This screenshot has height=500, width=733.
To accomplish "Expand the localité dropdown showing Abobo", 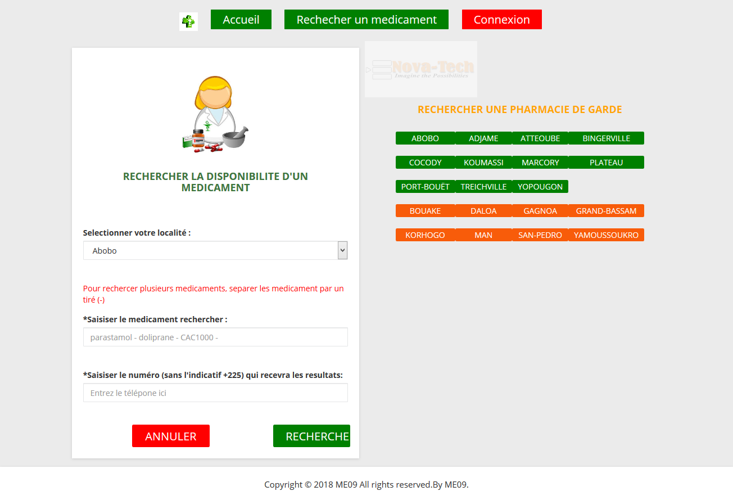I will point(215,251).
